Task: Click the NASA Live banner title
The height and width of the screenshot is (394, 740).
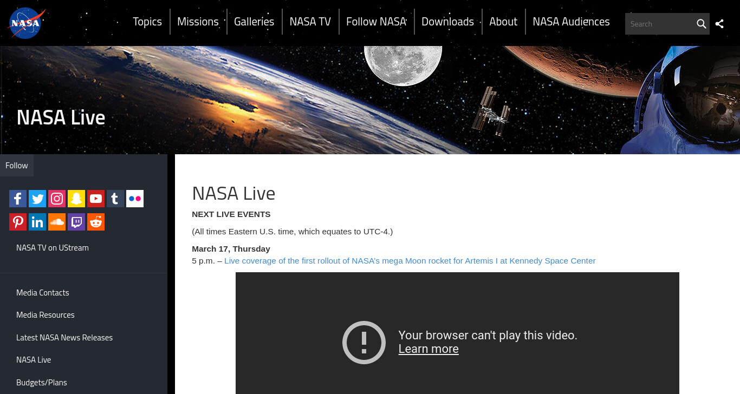Action: (61, 117)
